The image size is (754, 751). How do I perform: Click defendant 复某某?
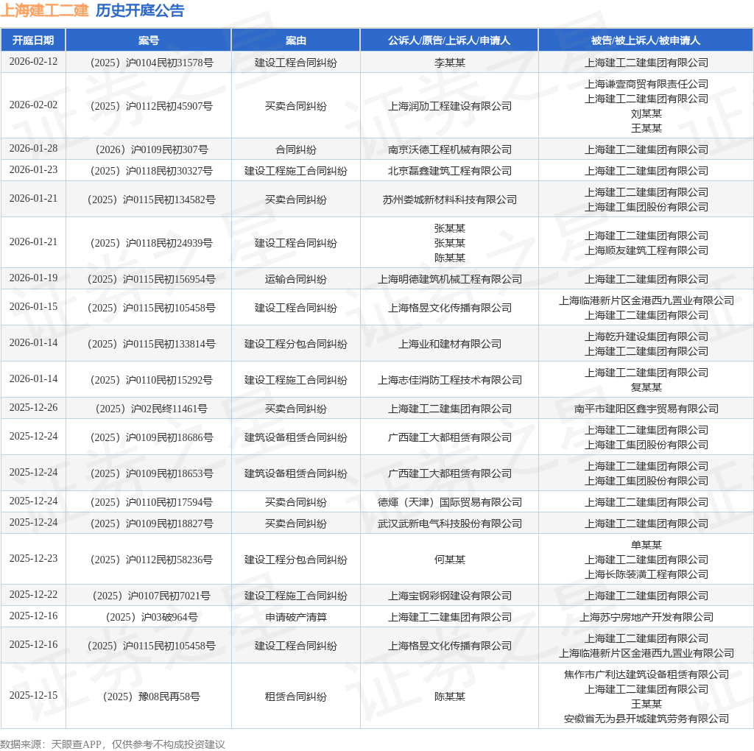[646, 387]
